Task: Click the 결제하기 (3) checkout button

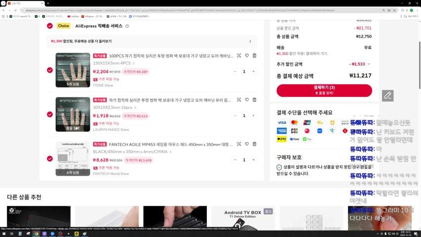Action: [324, 90]
